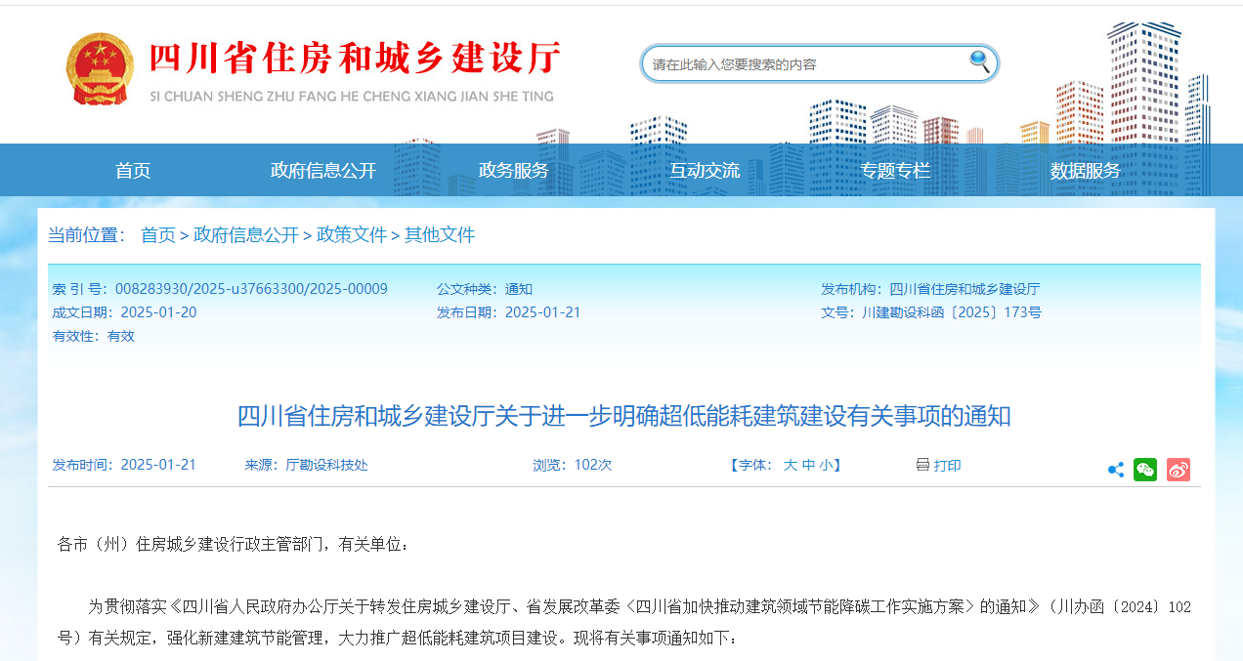Image resolution: width=1243 pixels, height=661 pixels.
Task: Switch to the 数据服务 section
Action: 1087,169
